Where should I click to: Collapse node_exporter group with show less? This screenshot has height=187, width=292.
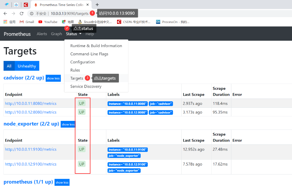coord(68,124)
